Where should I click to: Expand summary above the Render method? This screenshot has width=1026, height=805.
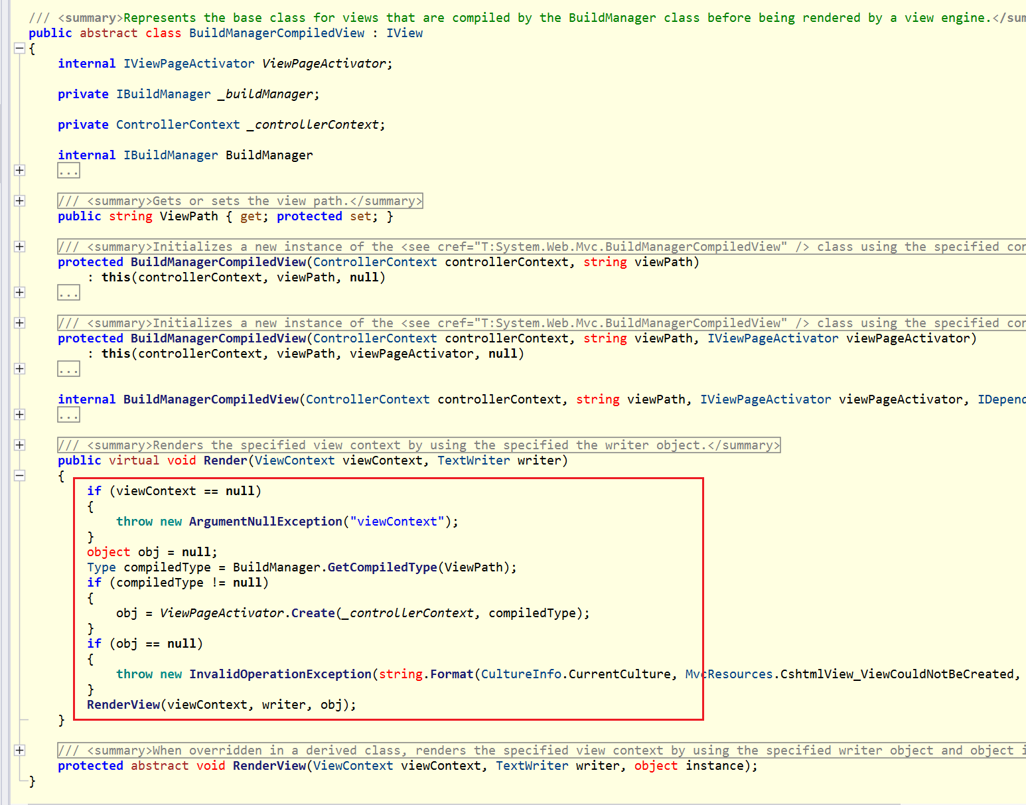(20, 445)
